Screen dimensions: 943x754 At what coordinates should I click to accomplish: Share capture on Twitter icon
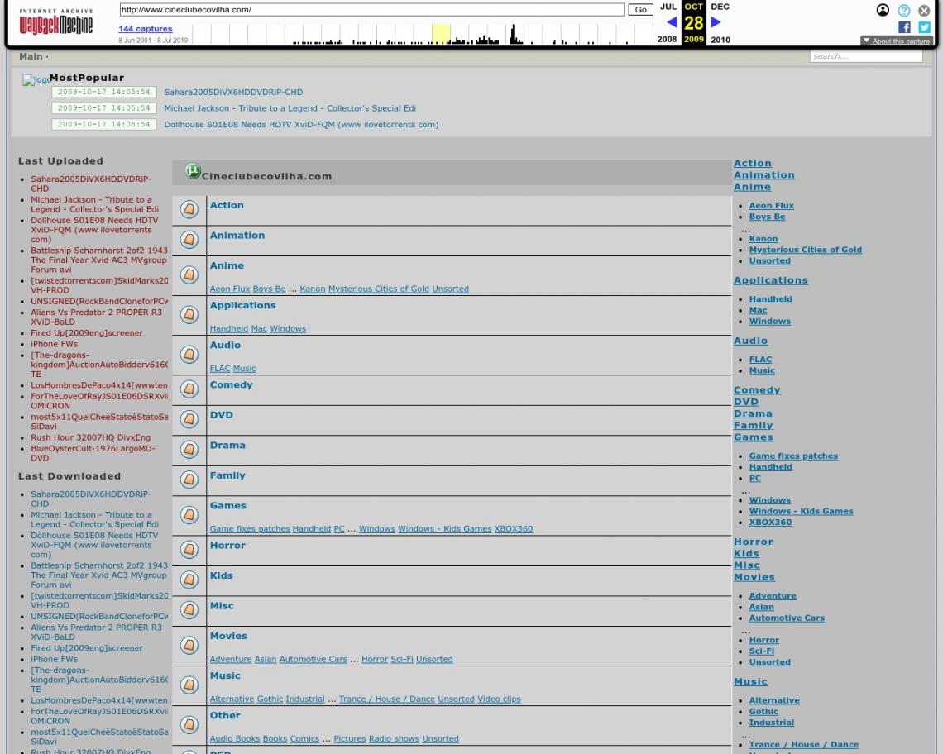[x=924, y=27]
